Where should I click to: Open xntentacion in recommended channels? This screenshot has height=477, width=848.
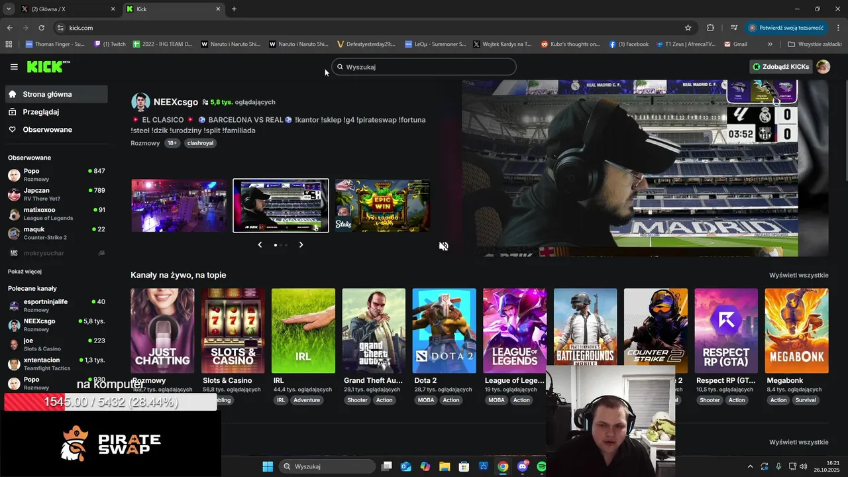56,364
